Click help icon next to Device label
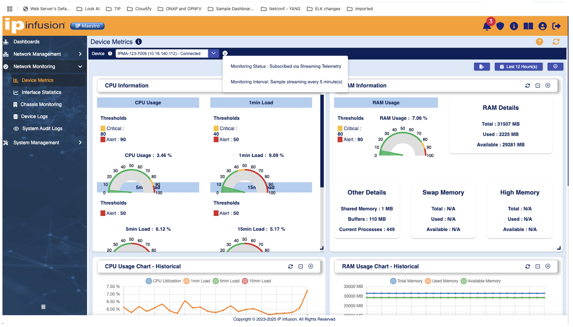 pyautogui.click(x=110, y=53)
